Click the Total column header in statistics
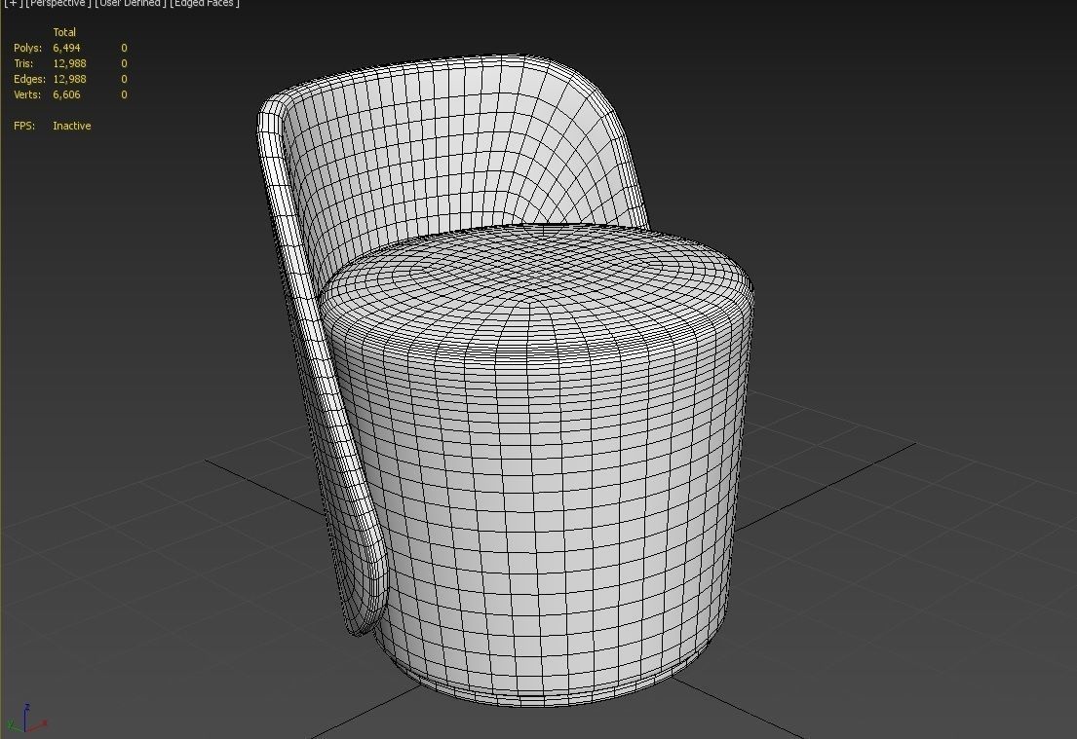Viewport: 1077px width, 739px height. point(64,32)
